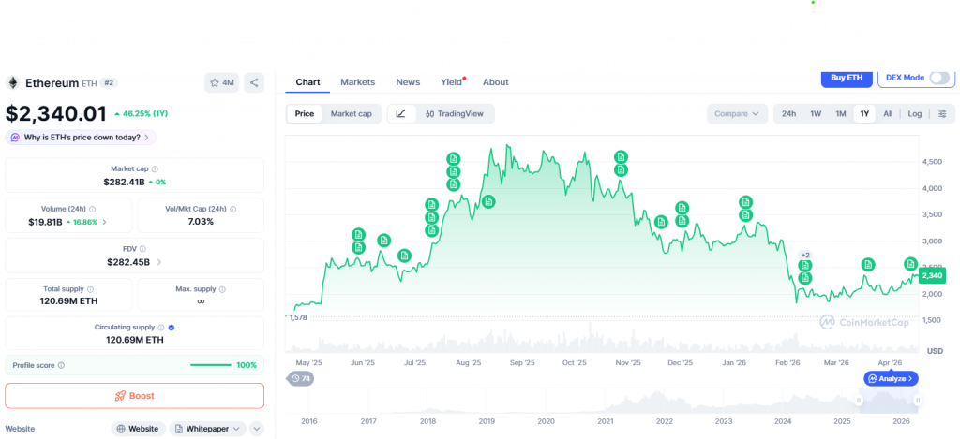Click 2019 on the overview timeline
960x439 pixels.
(487, 422)
